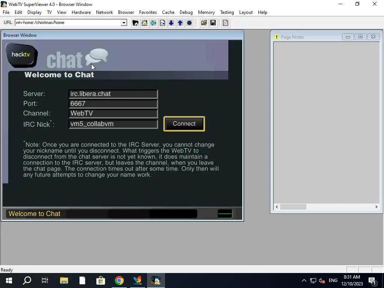Open the Layout menu
The height and width of the screenshot is (288, 384).
pyautogui.click(x=246, y=12)
